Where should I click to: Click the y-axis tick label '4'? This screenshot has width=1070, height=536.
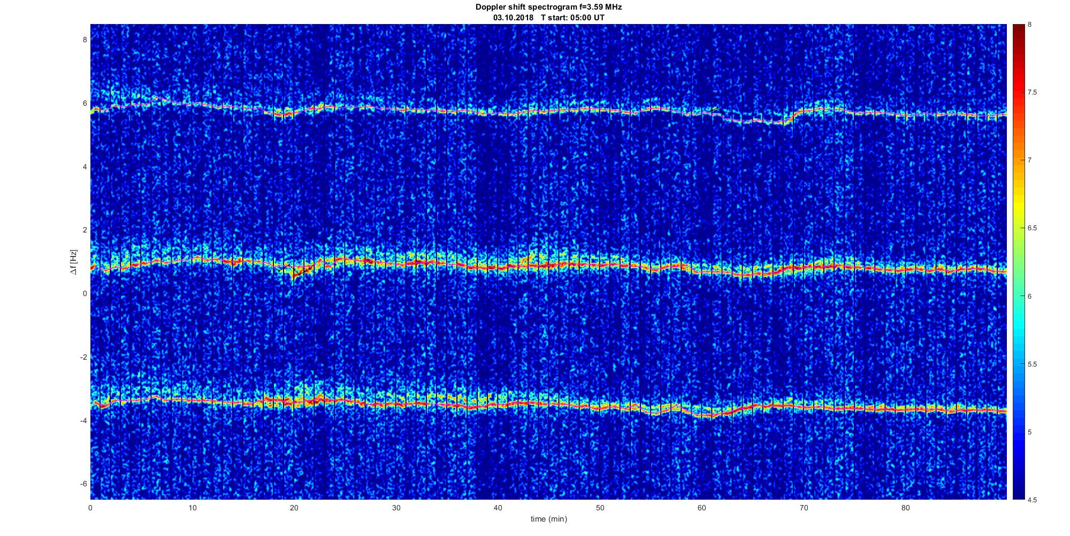85,167
